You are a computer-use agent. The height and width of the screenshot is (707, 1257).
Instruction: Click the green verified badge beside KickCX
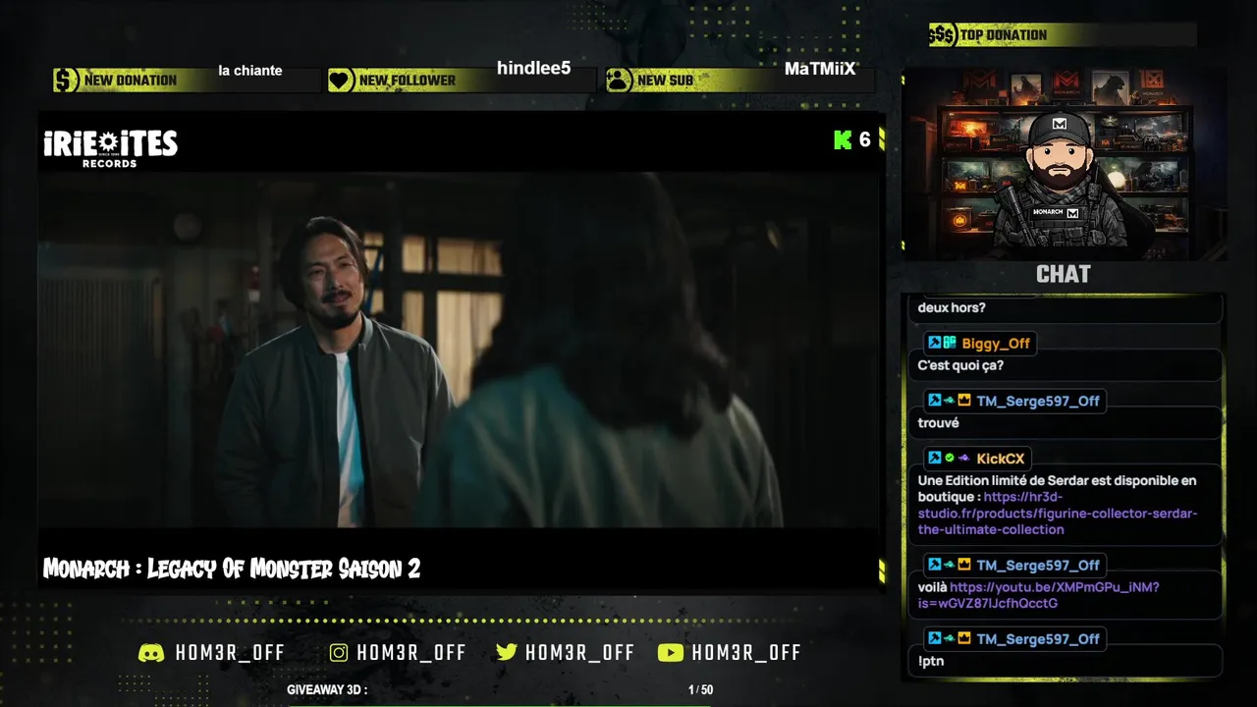point(950,459)
